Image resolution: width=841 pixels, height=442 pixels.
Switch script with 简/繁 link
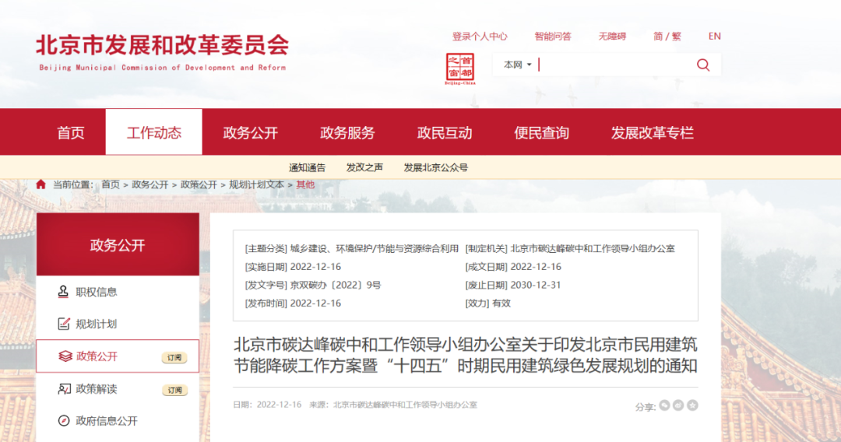tap(667, 37)
